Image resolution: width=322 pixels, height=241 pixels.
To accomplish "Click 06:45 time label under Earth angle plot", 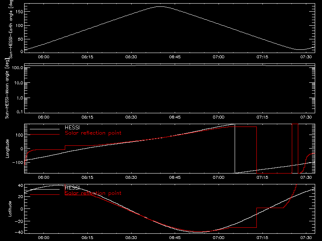I will [x=175, y=57].
